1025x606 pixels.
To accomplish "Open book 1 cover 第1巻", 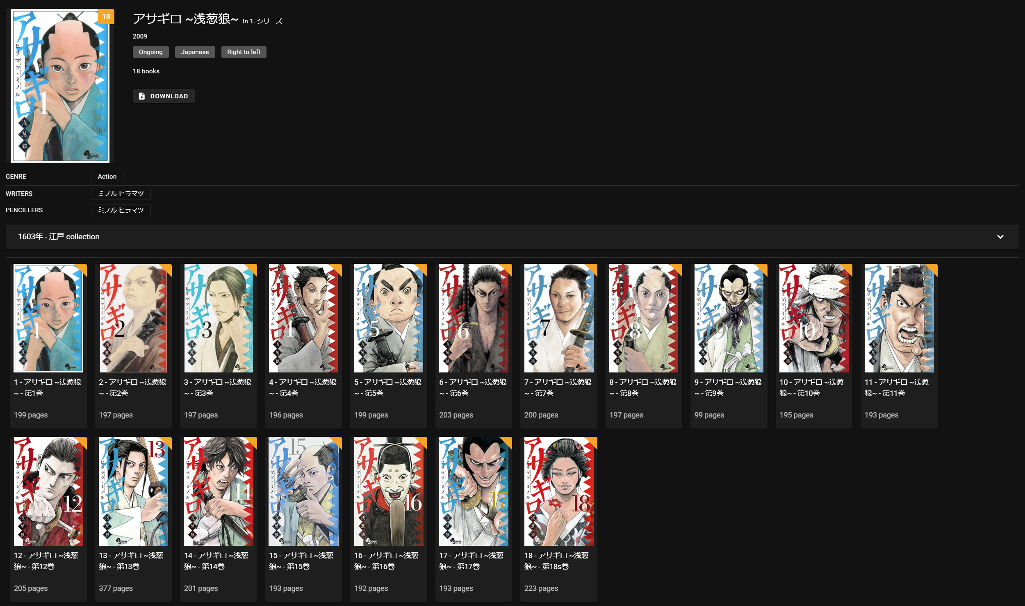I will pos(48,318).
